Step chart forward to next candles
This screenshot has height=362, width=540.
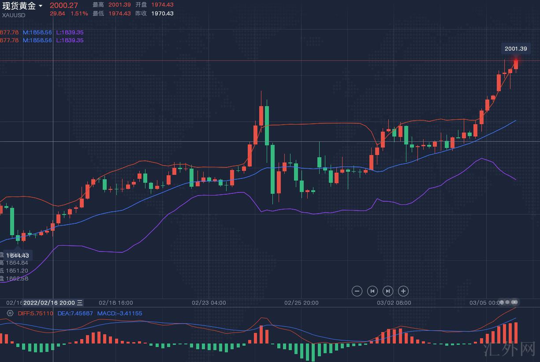pos(388,291)
